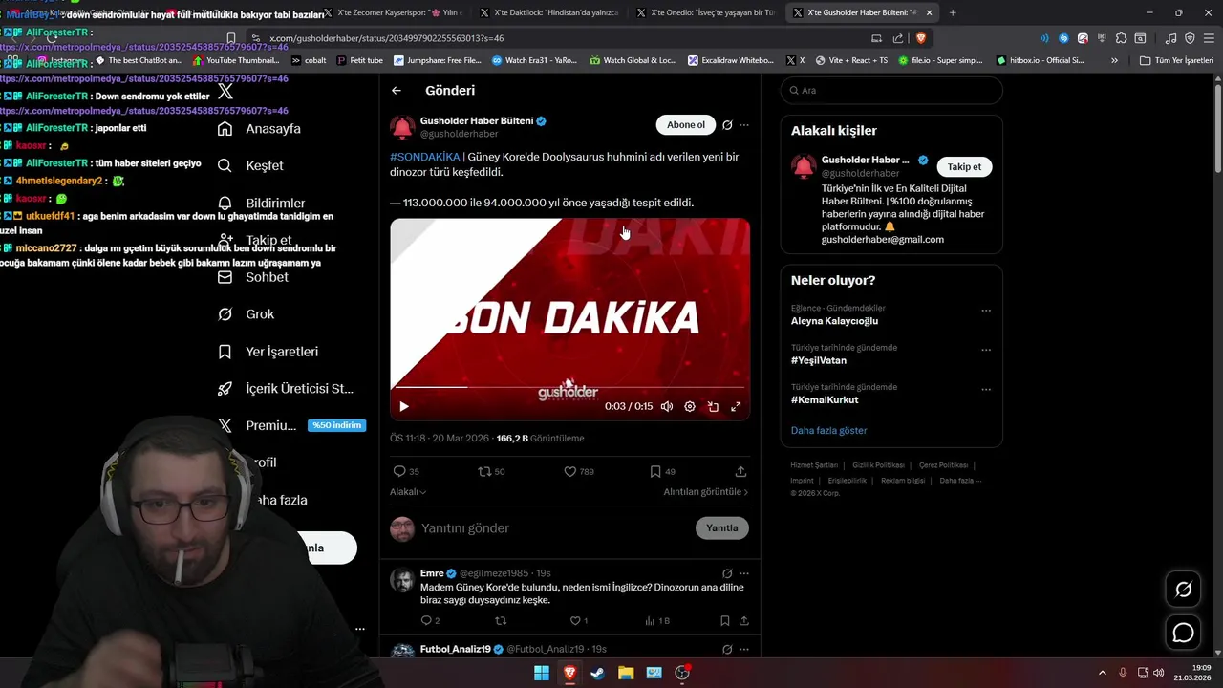Open Alıntıları görüntüle link
The width and height of the screenshot is (1223, 688).
(706, 492)
